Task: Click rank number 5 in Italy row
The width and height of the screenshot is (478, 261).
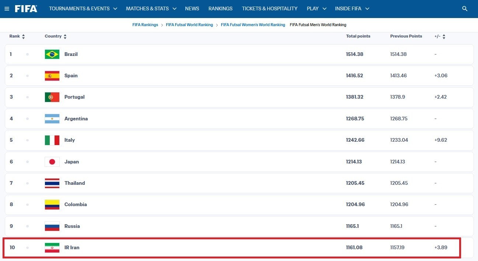Action: click(11, 140)
